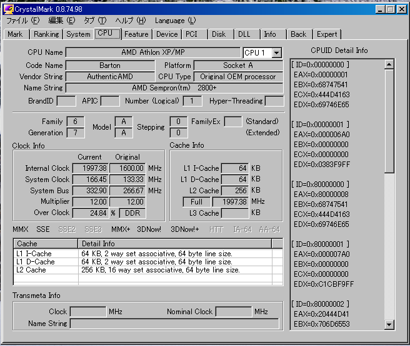This screenshot has width=410, height=346.
Task: Expand the CPU 1 selector dropdown
Action: (277, 53)
